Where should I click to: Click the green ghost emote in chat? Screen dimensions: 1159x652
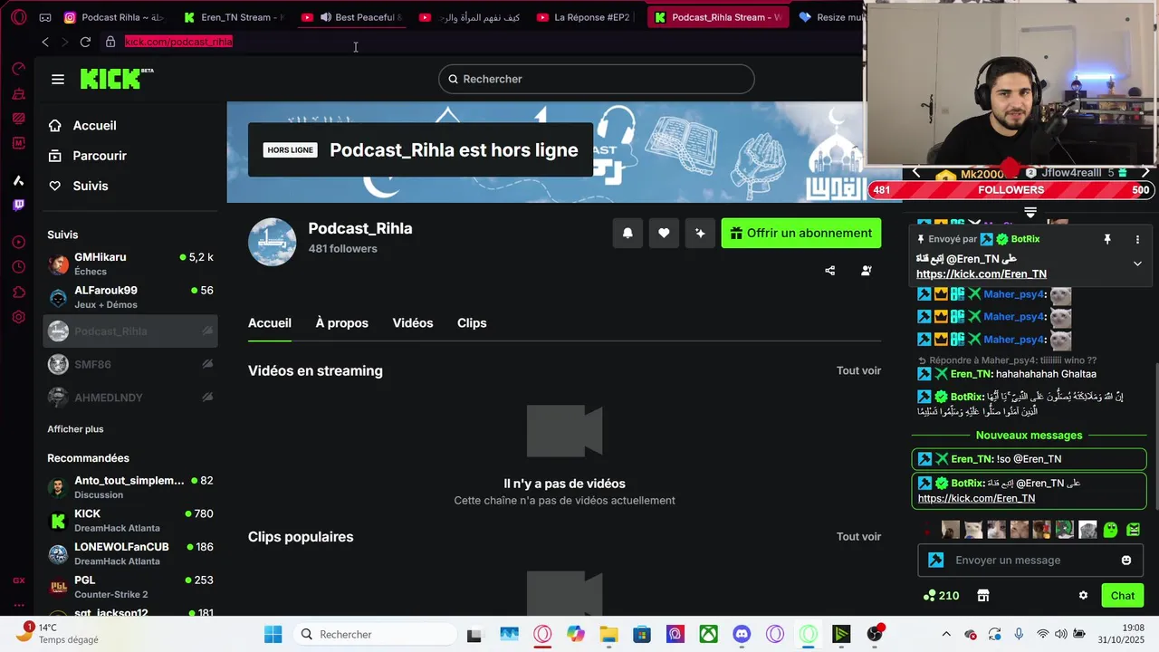pyautogui.click(x=1110, y=530)
